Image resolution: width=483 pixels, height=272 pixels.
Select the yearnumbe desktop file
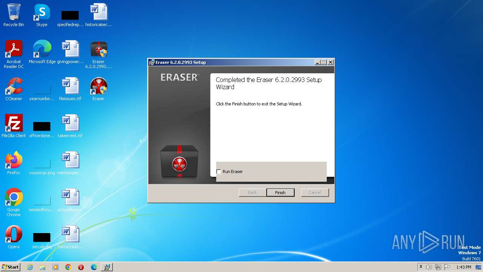(x=42, y=92)
